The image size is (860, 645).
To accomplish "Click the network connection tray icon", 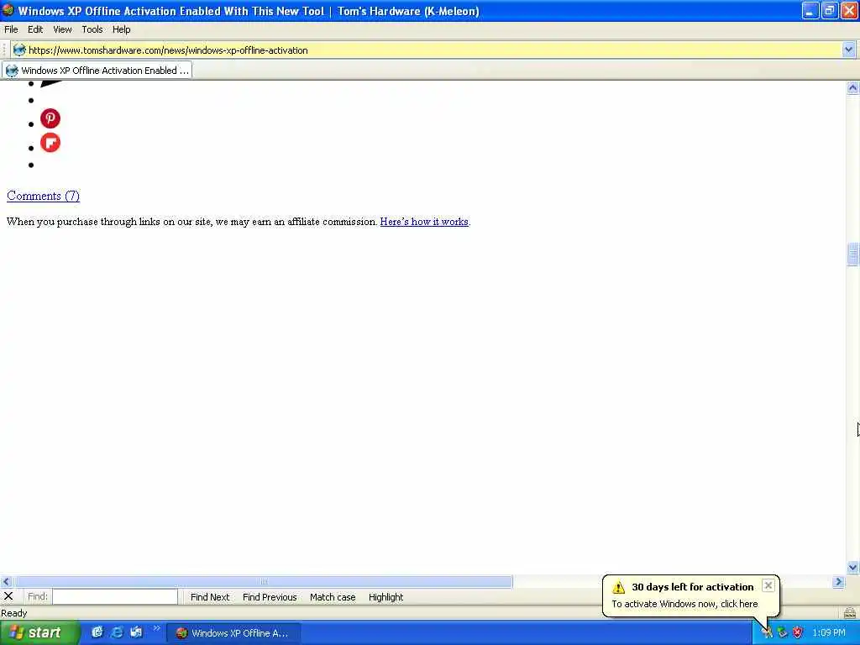I will tap(782, 633).
